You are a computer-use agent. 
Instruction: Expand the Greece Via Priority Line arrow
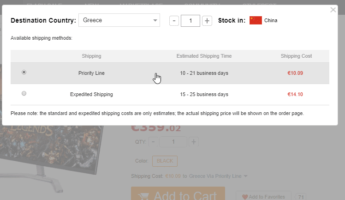[x=246, y=176]
